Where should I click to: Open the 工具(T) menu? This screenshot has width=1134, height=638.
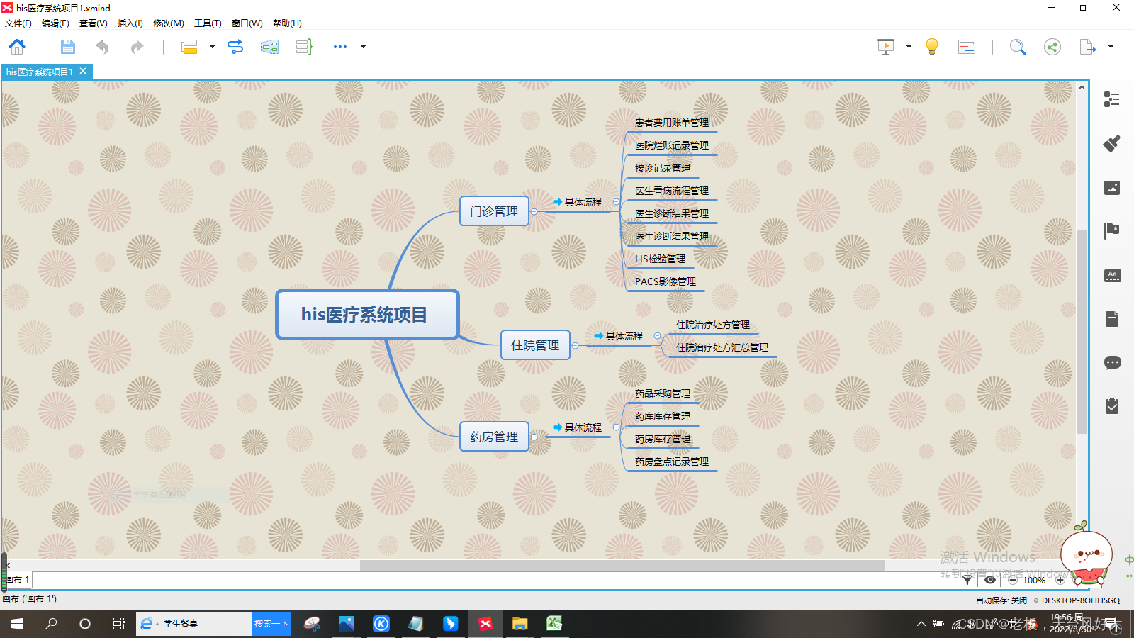click(x=208, y=23)
